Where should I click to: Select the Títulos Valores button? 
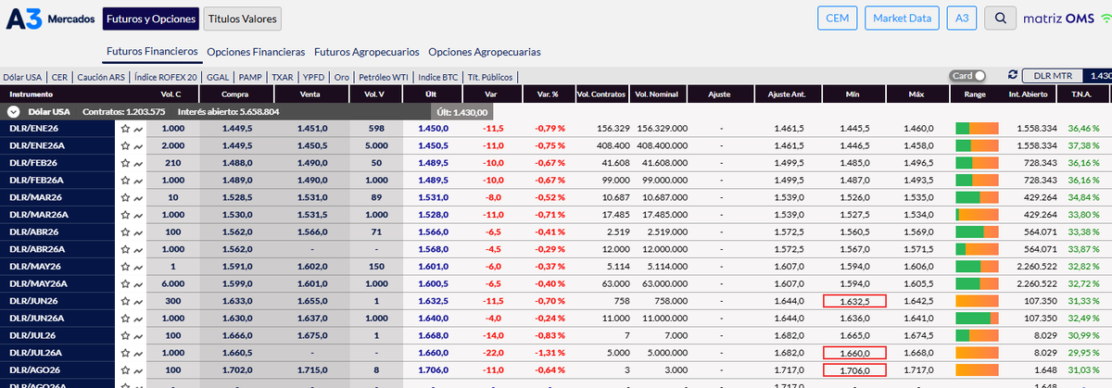pos(243,19)
